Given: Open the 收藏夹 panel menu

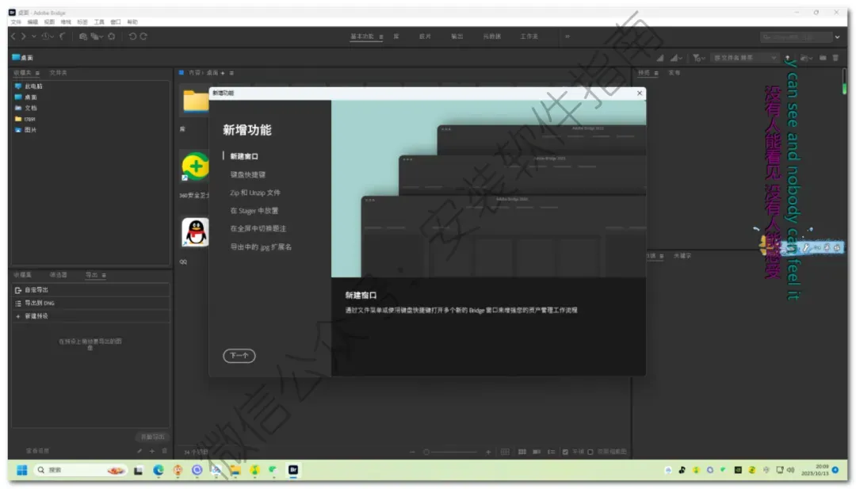Looking at the screenshot, I should point(37,73).
